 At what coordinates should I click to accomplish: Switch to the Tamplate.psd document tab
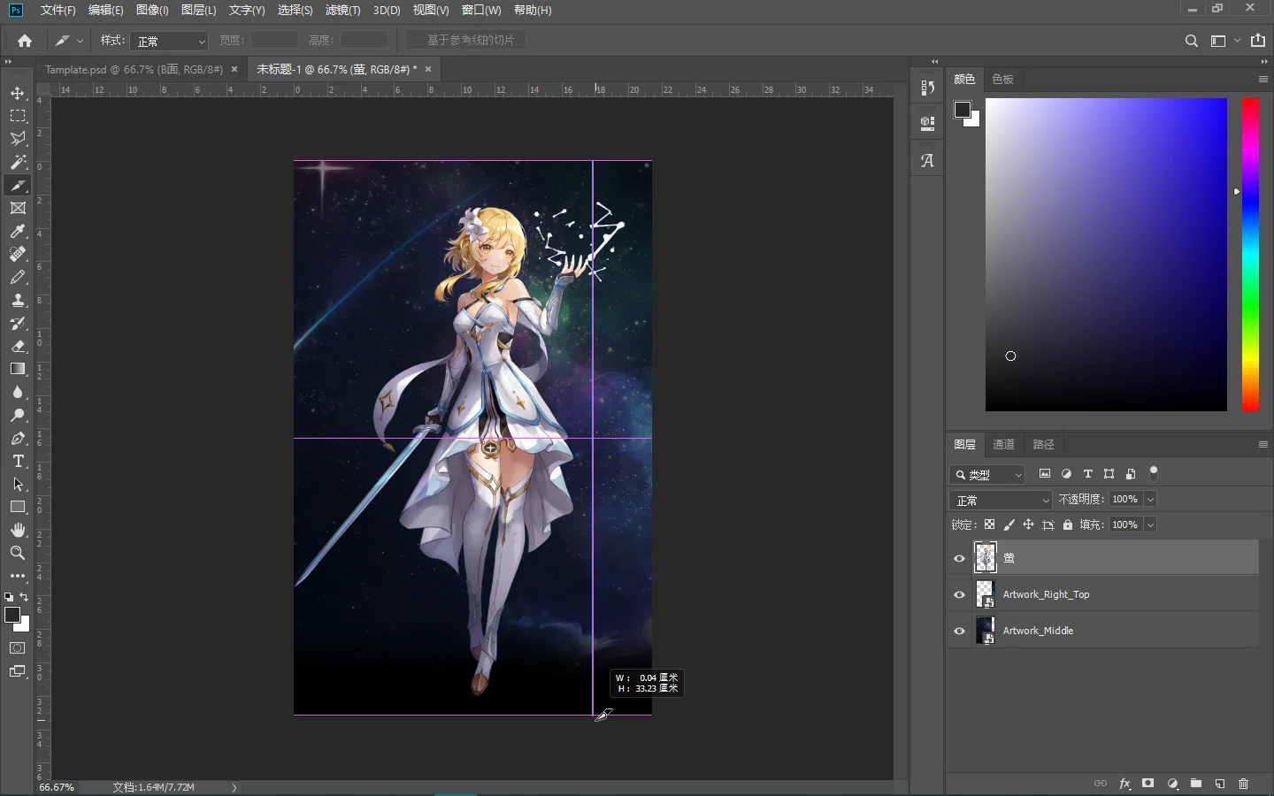[134, 69]
